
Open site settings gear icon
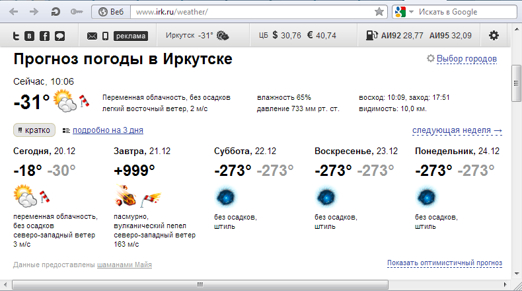click(x=493, y=35)
